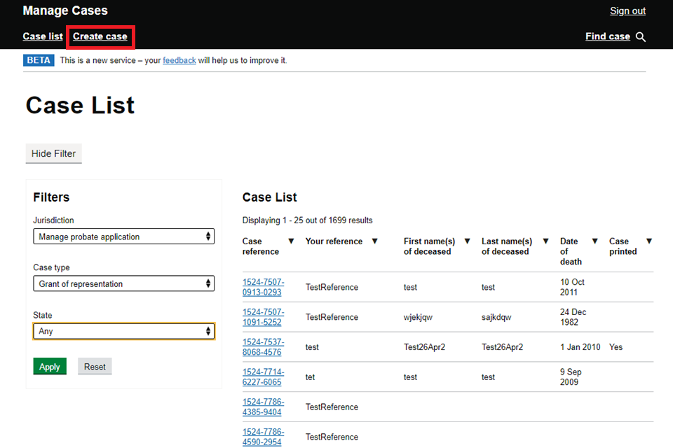Open the Jurisdiction dropdown
The height and width of the screenshot is (448, 673).
[x=123, y=237]
